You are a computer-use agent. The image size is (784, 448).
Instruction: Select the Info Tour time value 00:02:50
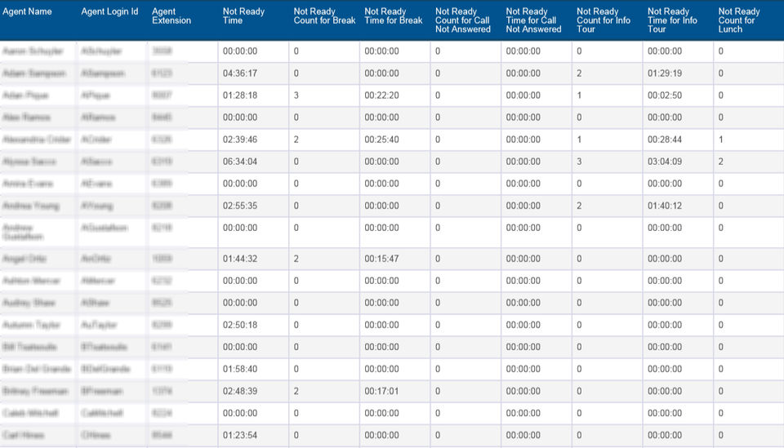[x=665, y=95]
